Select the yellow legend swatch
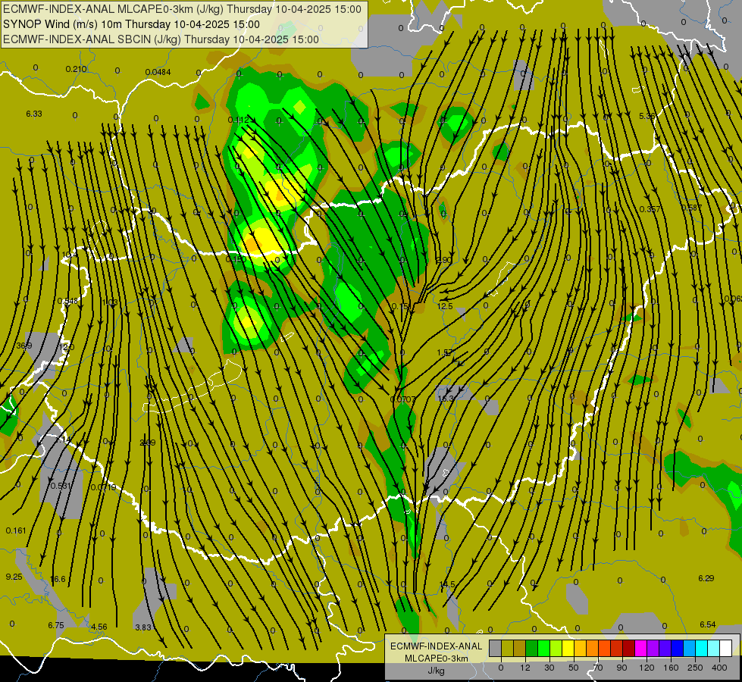Screen dimensions: 742x682 568,649
